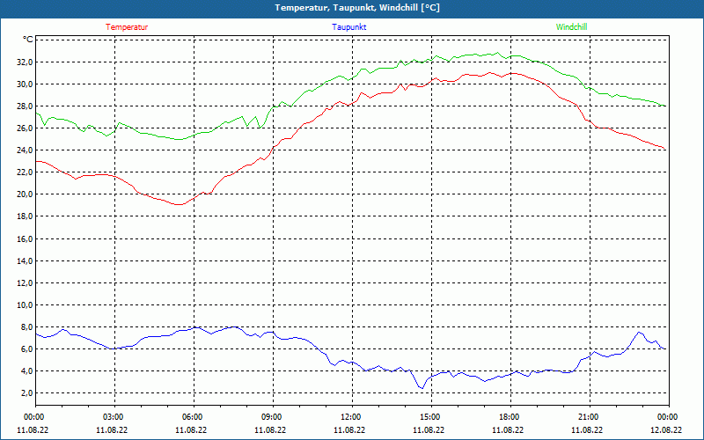Click the 18:00 time label
This screenshot has width=704, height=440.
(x=510, y=417)
